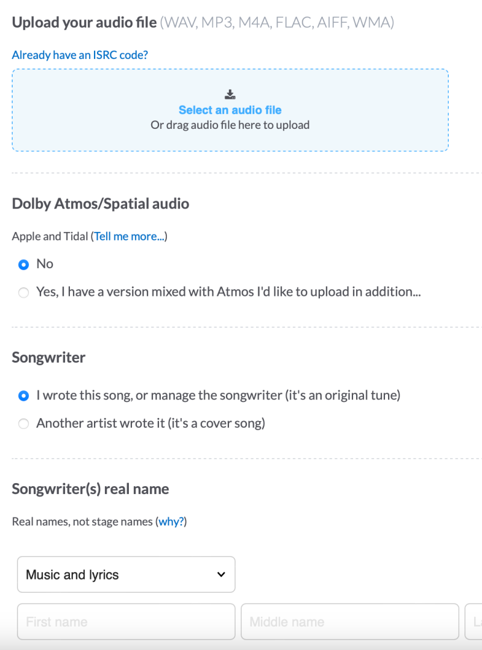Select the No radio button for Dolby Atmos

pyautogui.click(x=23, y=264)
